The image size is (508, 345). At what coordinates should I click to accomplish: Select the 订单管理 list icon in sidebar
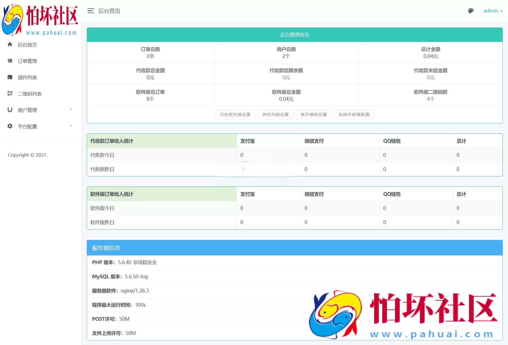pyautogui.click(x=10, y=61)
